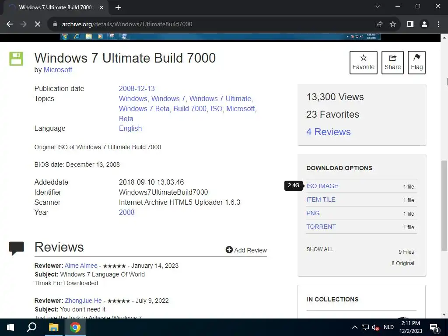The width and height of the screenshot is (448, 336).
Task: Click the 9 Files text
Action: tap(406, 252)
